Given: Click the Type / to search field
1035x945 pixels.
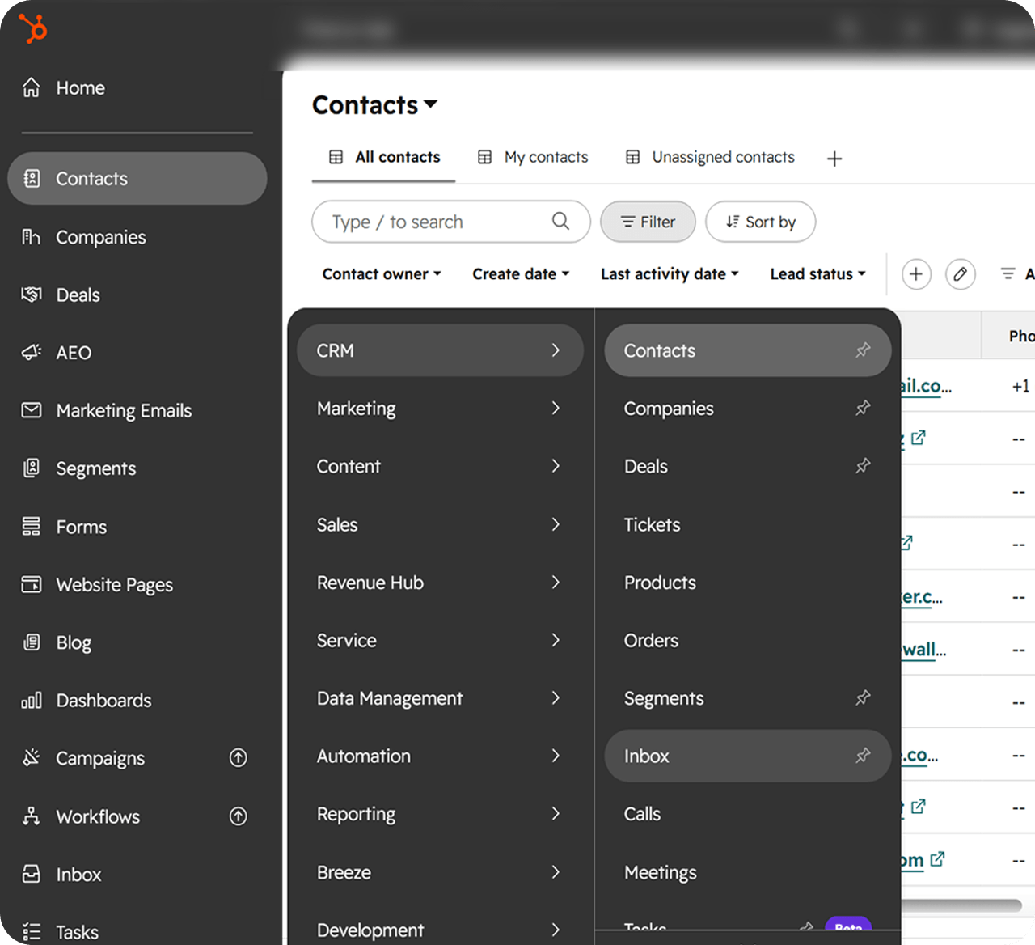Looking at the screenshot, I should 450,222.
